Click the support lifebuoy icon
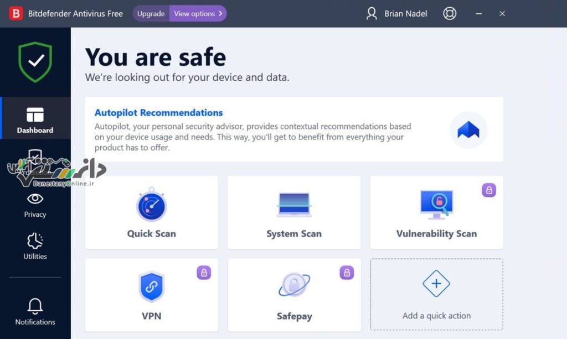 pyautogui.click(x=450, y=14)
